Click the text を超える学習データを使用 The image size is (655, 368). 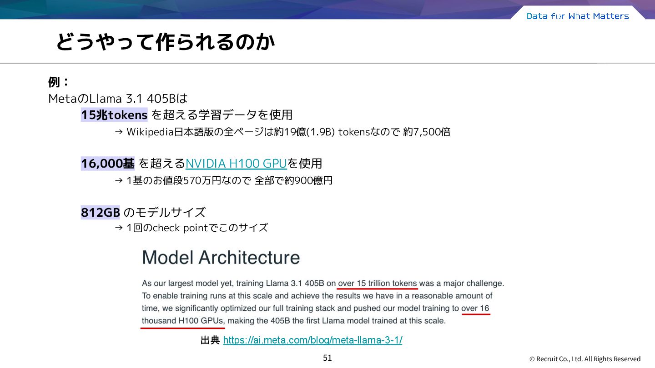pos(222,115)
